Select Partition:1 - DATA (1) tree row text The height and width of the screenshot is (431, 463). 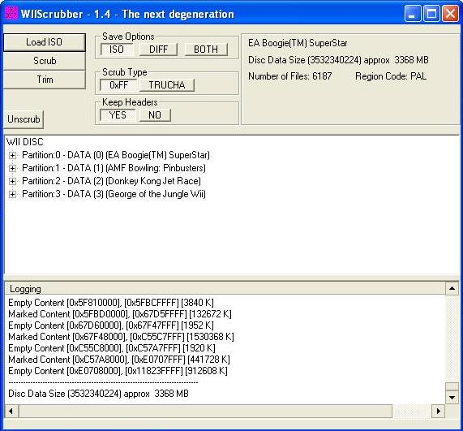(114, 168)
